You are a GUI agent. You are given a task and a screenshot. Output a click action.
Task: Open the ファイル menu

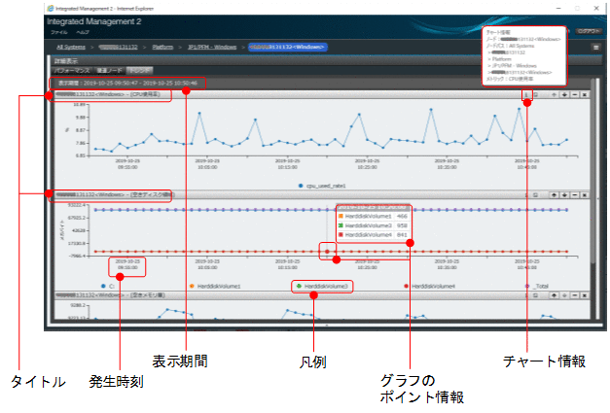click(59, 32)
